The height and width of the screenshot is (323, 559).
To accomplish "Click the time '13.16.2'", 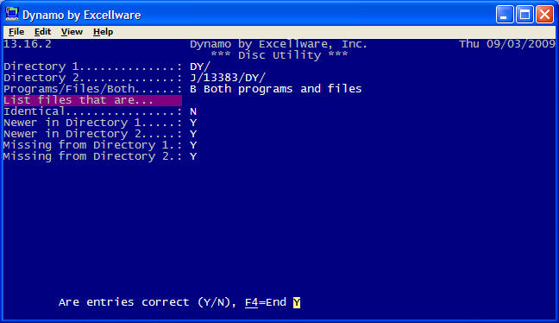I will point(28,44).
